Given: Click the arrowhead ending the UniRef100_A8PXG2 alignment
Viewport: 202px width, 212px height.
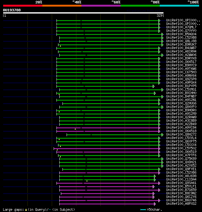Looking at the screenshot, I should [155, 204].
